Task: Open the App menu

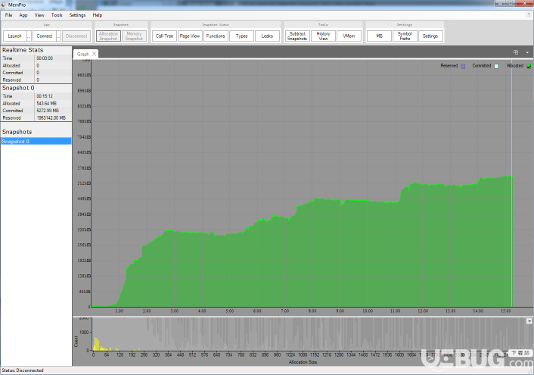Action: pos(23,15)
